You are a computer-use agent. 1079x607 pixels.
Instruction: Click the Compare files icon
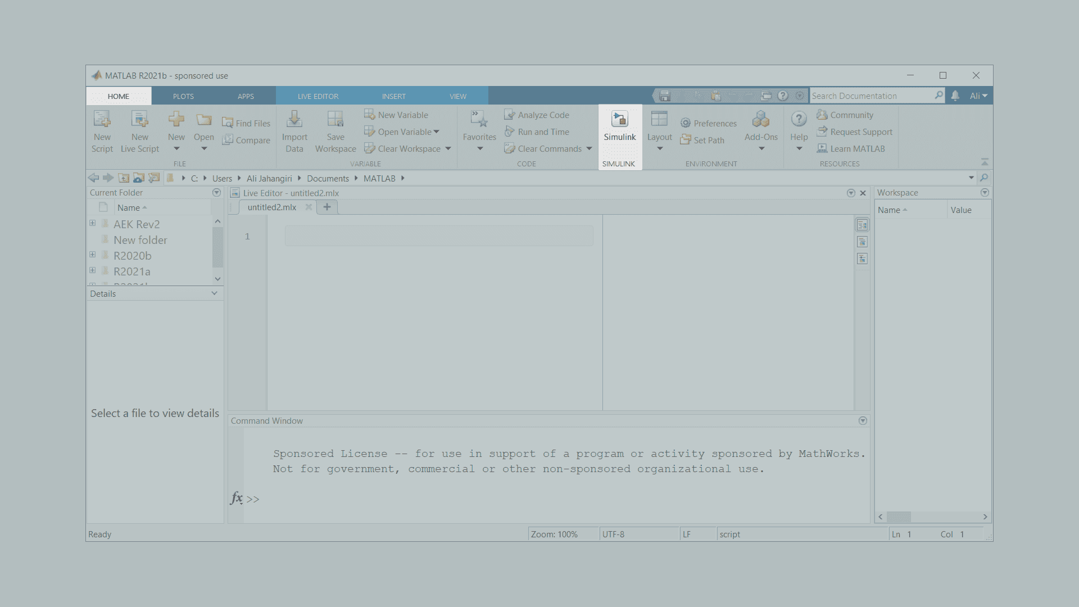coord(228,140)
